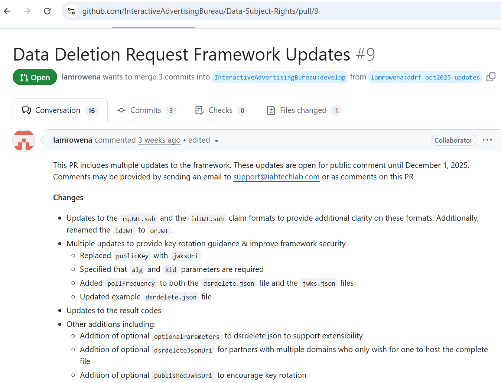Click the support@iabtechlab.com email link
The height and width of the screenshot is (383, 501).
(x=276, y=177)
